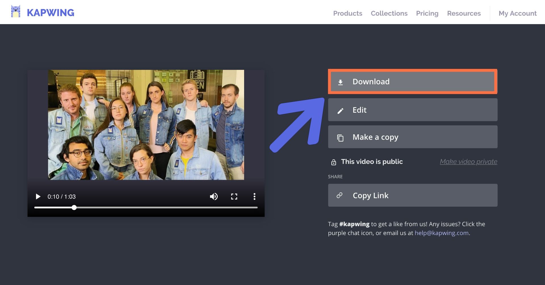Open My Account
The image size is (545, 285).
pos(517,13)
